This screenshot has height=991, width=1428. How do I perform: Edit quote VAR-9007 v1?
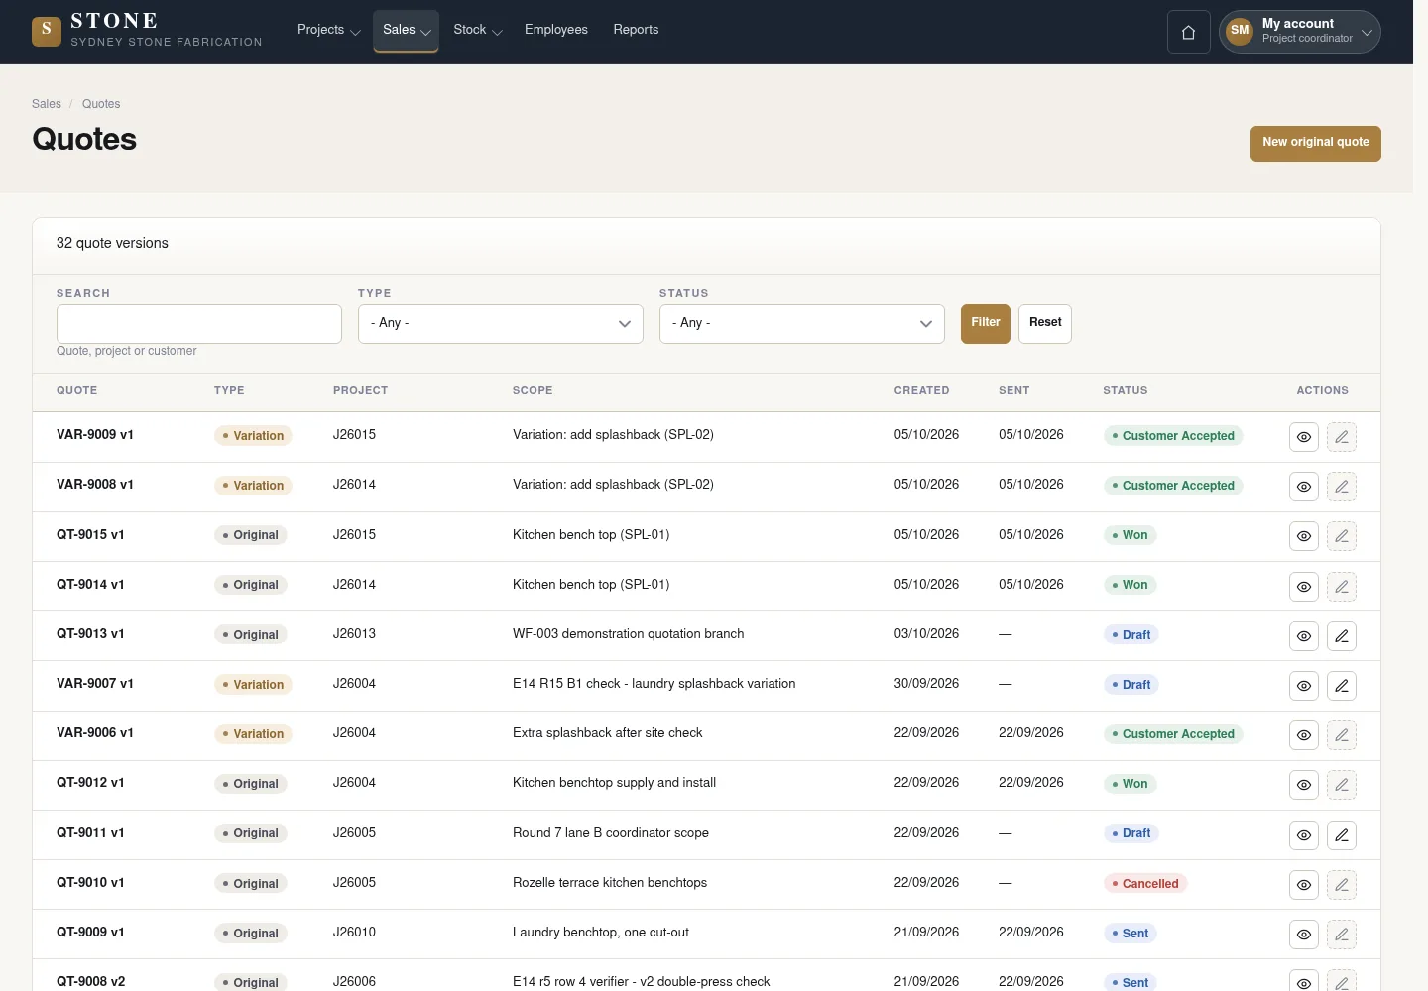(1342, 686)
